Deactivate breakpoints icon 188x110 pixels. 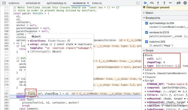178,3
